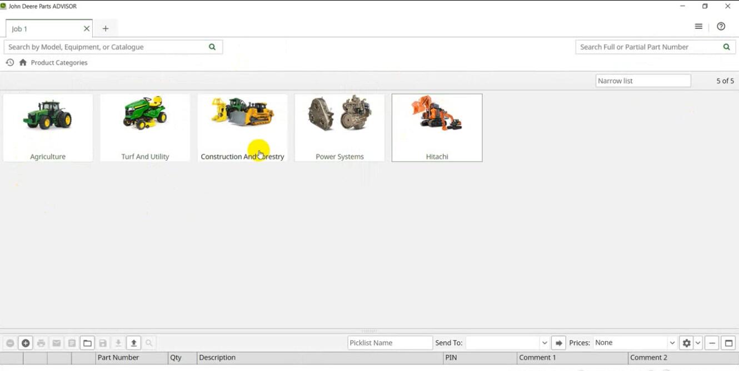
Task: Add a part with the plus icon
Action: pos(26,343)
